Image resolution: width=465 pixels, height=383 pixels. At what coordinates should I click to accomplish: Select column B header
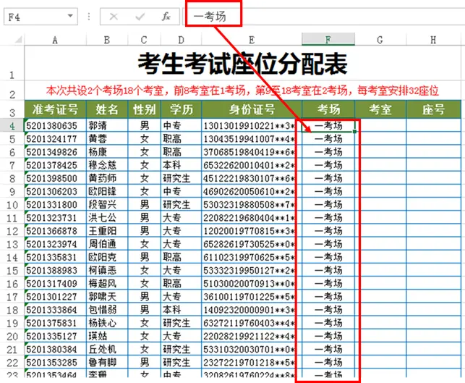click(x=107, y=40)
